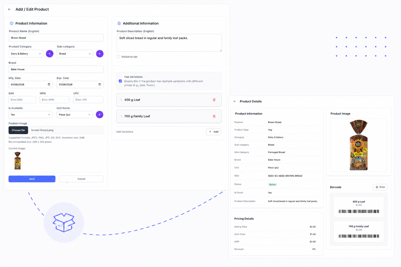Open the Unit Name dropdown
This screenshot has width=401, height=267.
click(x=75, y=115)
